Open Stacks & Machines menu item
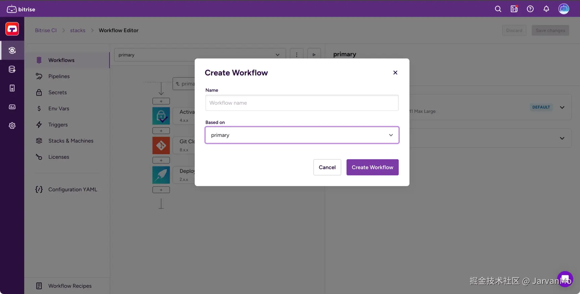 click(x=67, y=141)
